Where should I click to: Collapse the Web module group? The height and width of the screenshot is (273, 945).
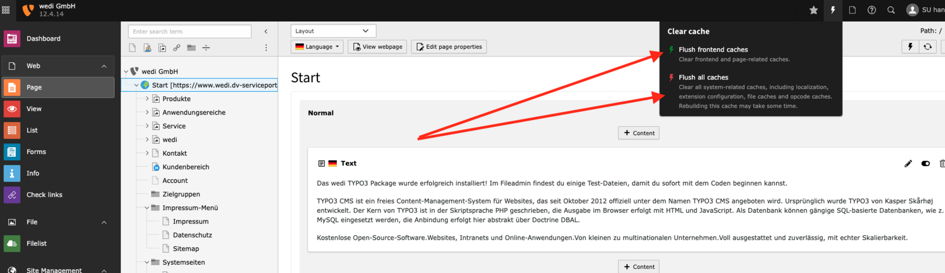[x=104, y=66]
